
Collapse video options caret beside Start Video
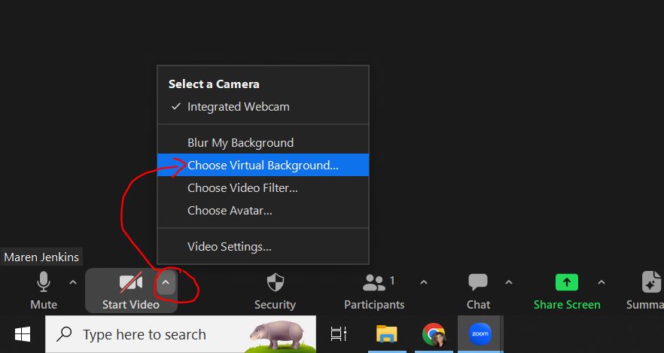click(x=166, y=282)
